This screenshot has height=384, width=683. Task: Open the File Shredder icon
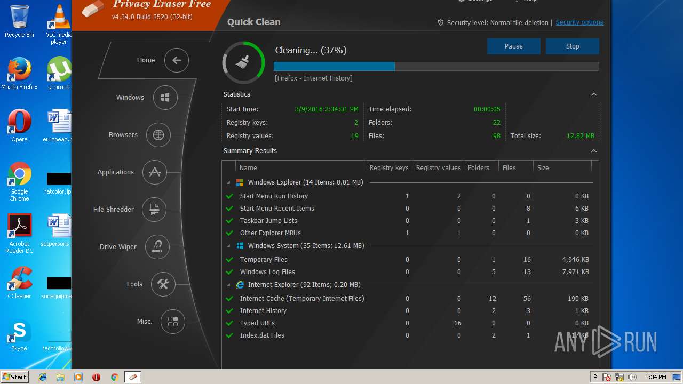click(x=154, y=210)
